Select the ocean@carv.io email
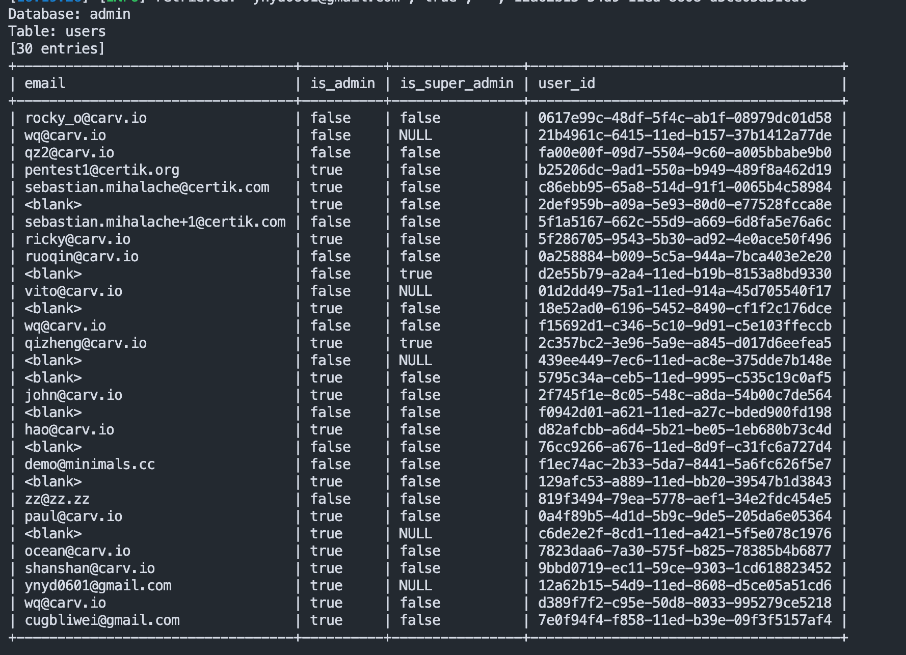 [77, 551]
